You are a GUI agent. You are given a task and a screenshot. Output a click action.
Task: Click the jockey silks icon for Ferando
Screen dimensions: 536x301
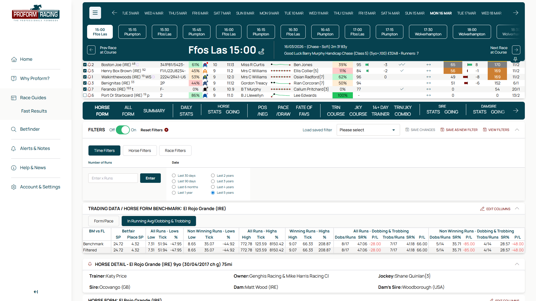[x=205, y=89]
